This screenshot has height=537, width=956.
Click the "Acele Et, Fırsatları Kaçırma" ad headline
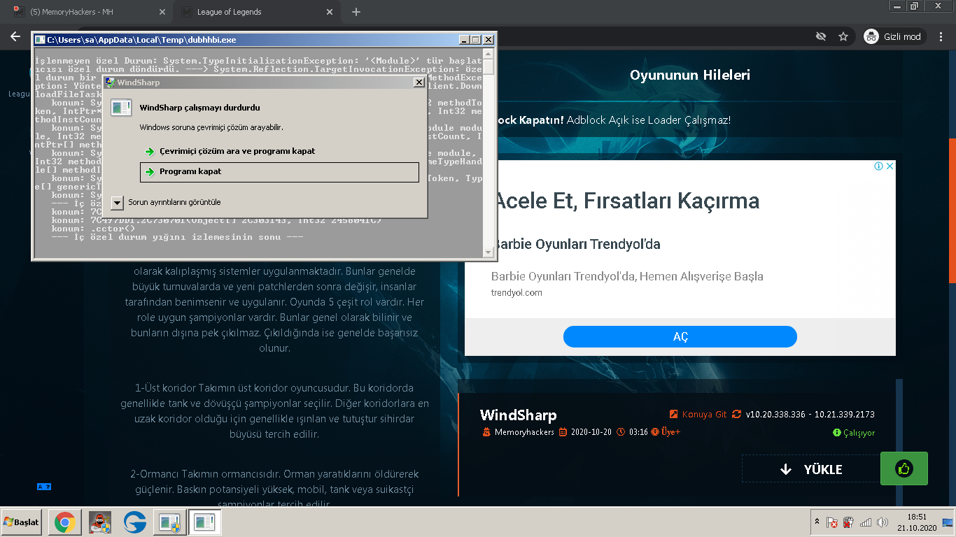pos(626,201)
